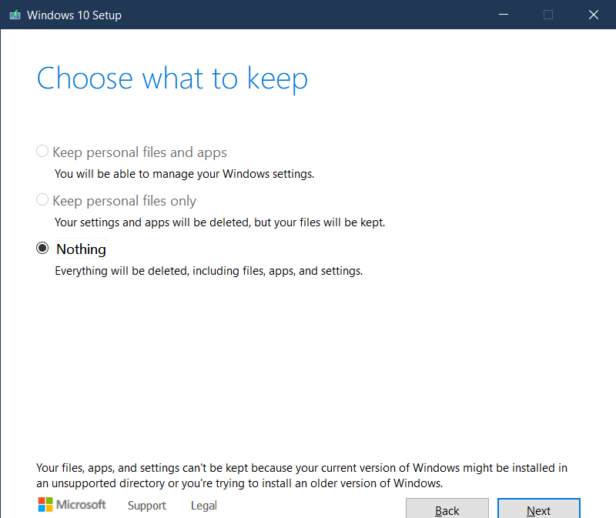The height and width of the screenshot is (518, 616).
Task: Close the Windows 10 Setup wizard
Action: (593, 14)
